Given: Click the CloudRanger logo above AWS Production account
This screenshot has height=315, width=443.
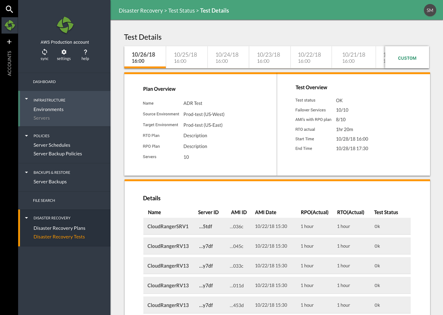Looking at the screenshot, I should click(65, 25).
